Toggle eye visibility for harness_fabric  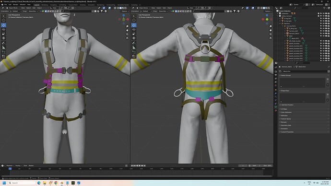(x=324, y=34)
